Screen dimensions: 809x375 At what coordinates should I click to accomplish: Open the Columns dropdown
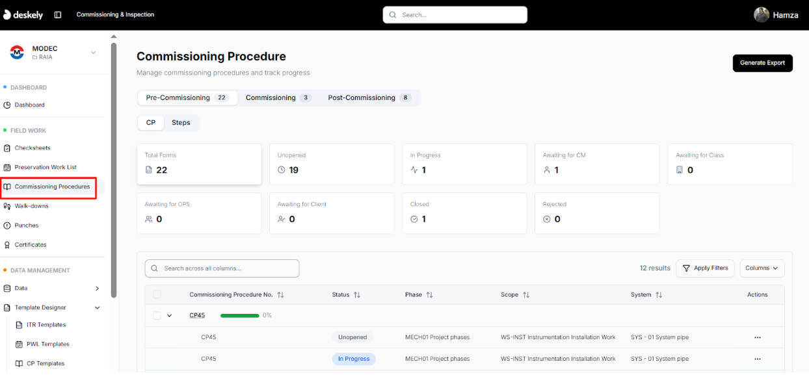tap(762, 268)
